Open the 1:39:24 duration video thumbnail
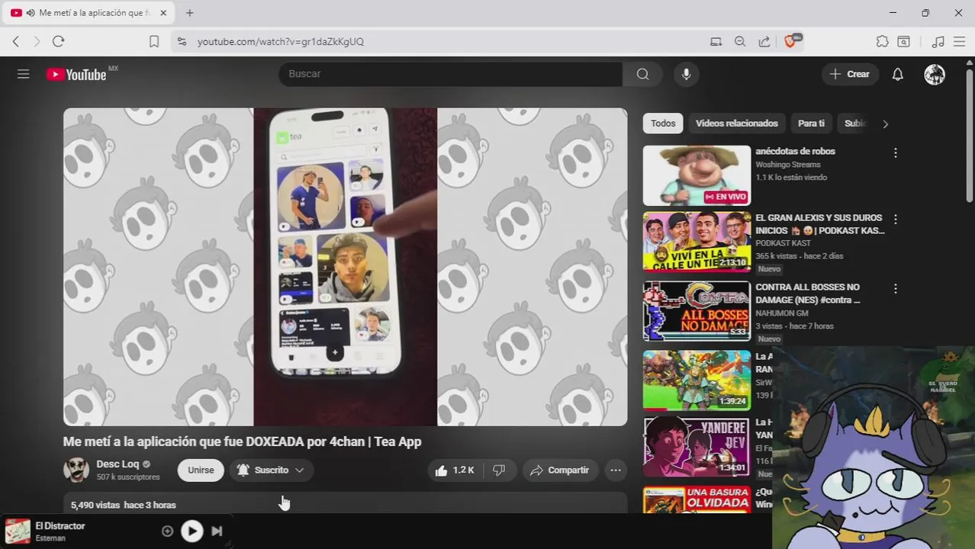 (697, 380)
